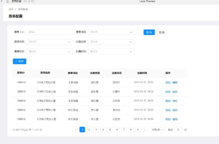Click the 未开始 status cell

(x=116, y=110)
